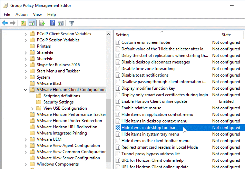The image size is (245, 169).
Task: Click the icon beside Redirect smart card readers in Local Mode
Action: [x=118, y=147]
